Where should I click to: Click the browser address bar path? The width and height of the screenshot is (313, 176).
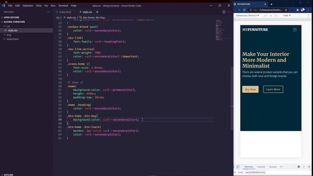[270, 10]
